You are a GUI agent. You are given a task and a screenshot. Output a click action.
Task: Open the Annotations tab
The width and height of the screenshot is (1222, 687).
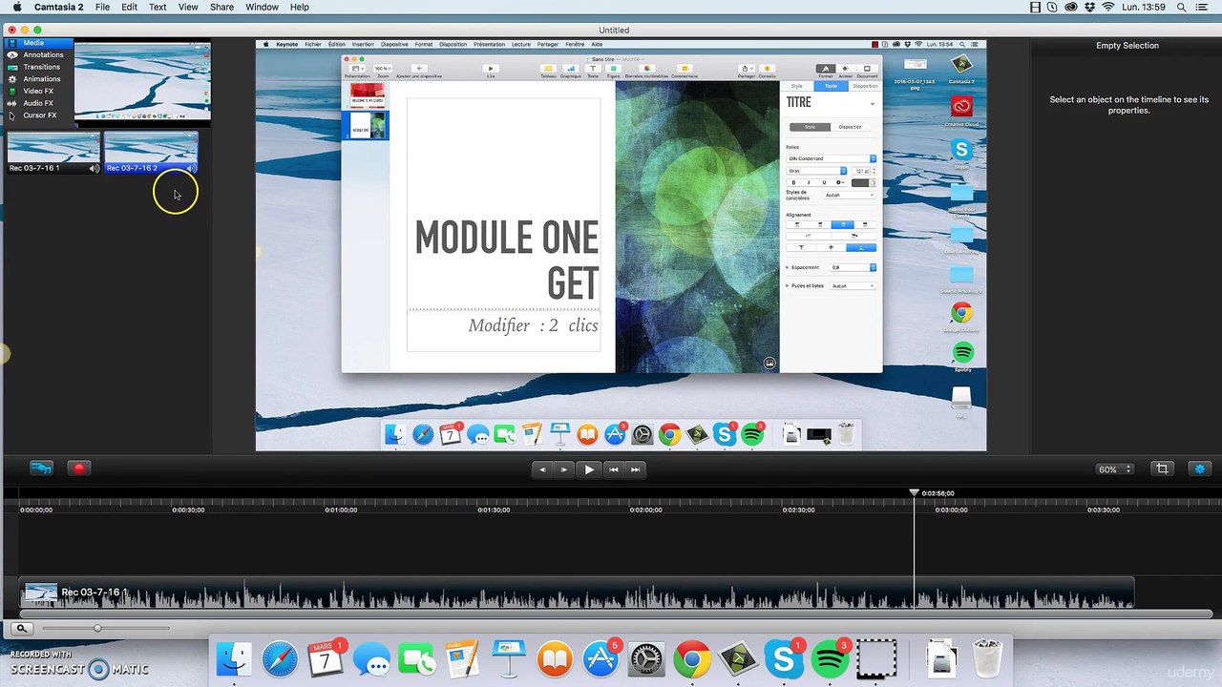point(38,54)
